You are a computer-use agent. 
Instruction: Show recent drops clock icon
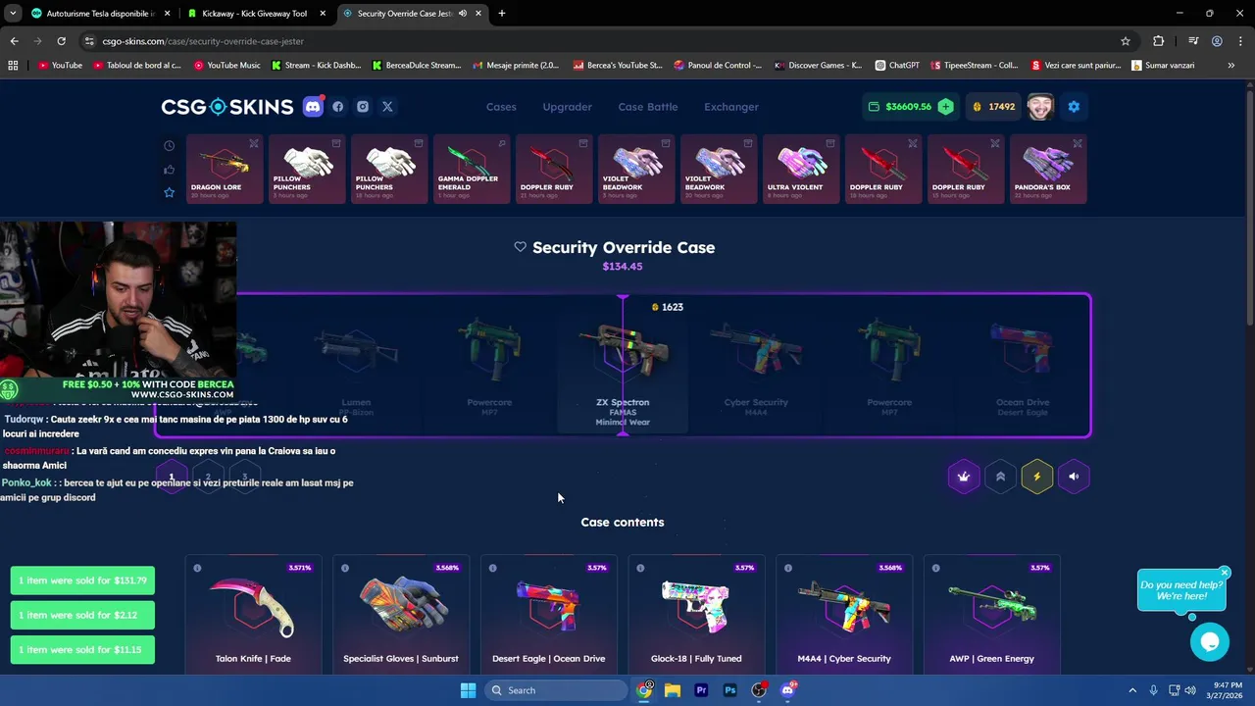(169, 146)
